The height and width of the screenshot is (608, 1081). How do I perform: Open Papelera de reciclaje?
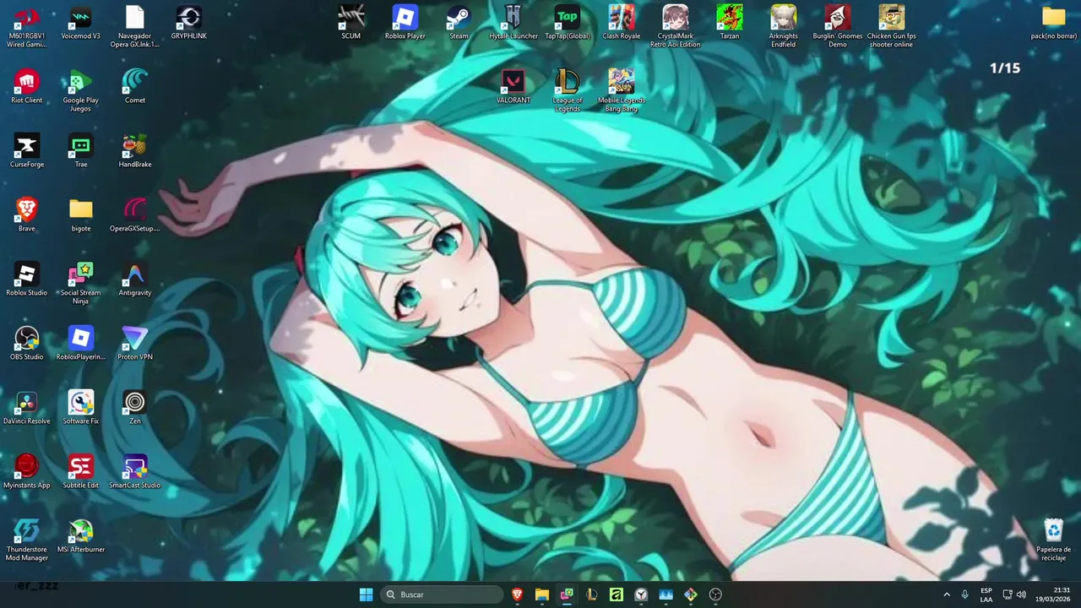click(x=1054, y=540)
